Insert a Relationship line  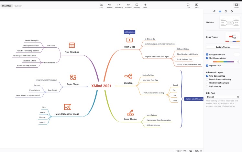pos(119,6)
